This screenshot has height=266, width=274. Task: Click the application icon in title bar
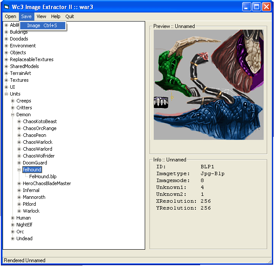tap(6, 7)
